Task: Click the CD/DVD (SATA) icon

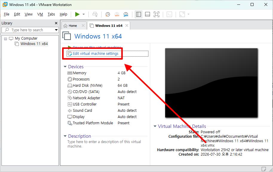Action: (70, 92)
